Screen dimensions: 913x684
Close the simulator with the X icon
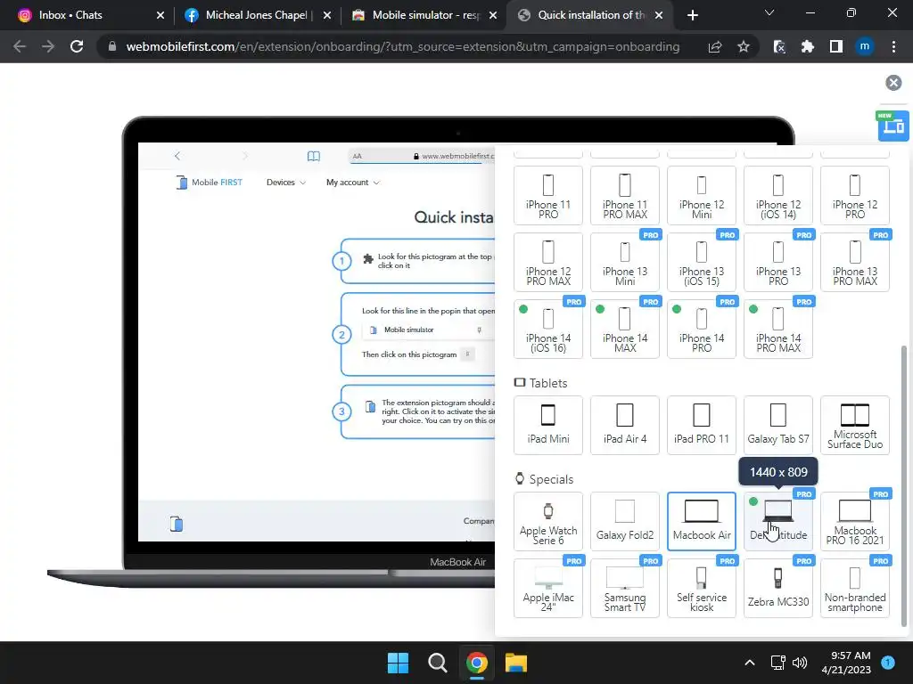click(893, 83)
